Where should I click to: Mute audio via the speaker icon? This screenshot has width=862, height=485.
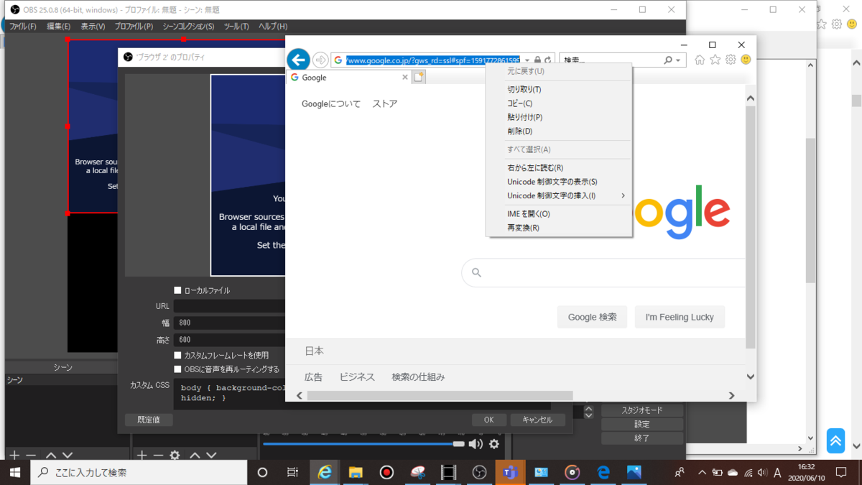pyautogui.click(x=476, y=444)
